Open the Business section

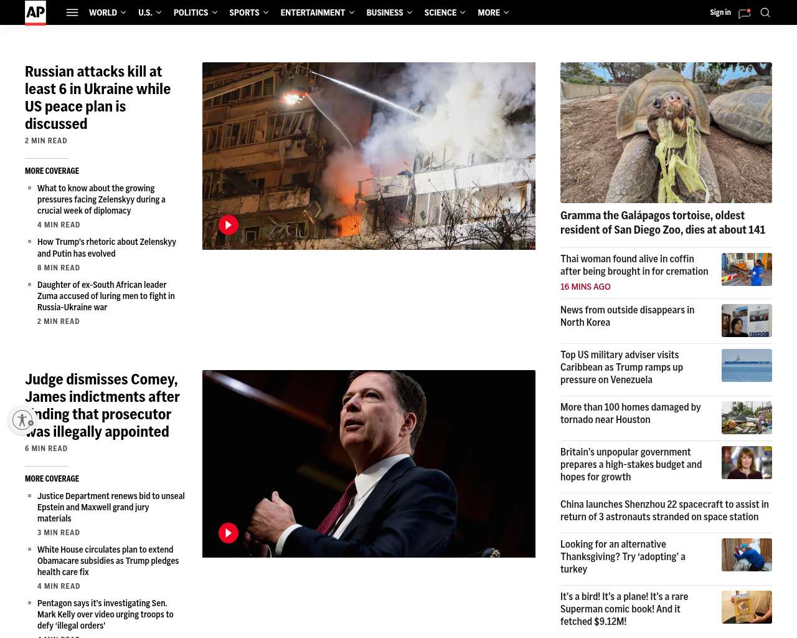(385, 12)
